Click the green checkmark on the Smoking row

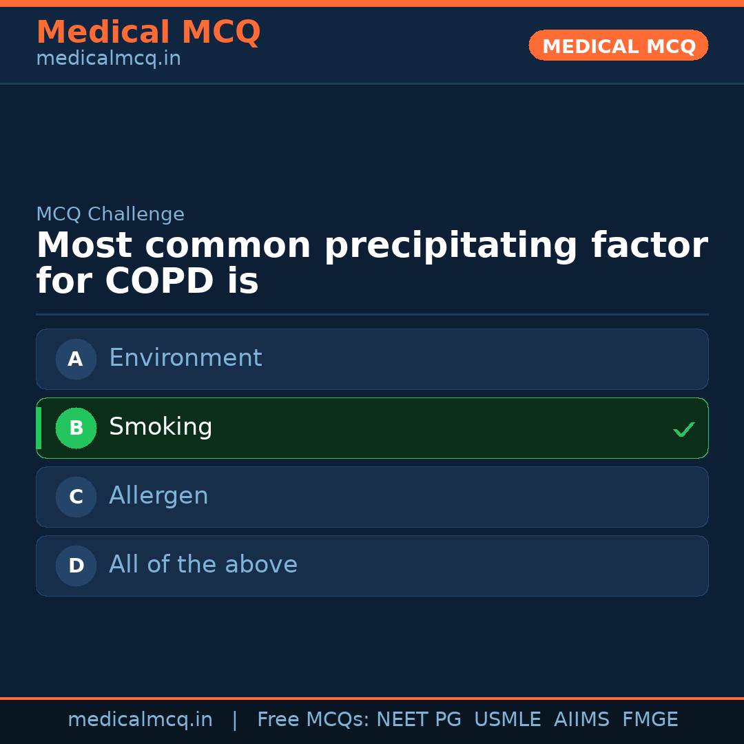point(683,429)
